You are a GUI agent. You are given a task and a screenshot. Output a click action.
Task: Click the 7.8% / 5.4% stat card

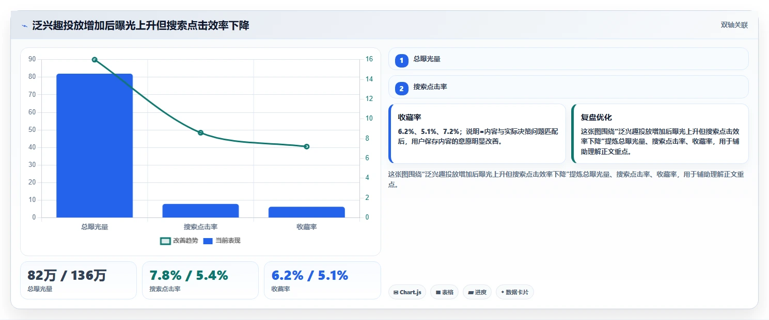pos(200,280)
